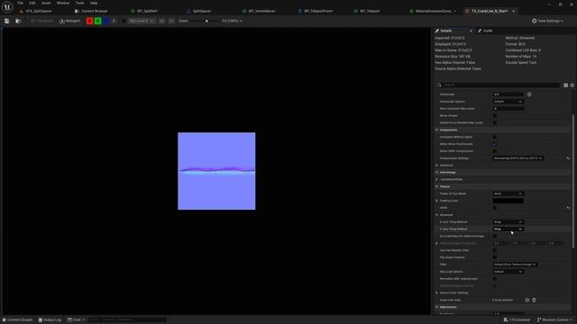Open the Tools menu
This screenshot has height=324, width=577.
click(x=80, y=3)
